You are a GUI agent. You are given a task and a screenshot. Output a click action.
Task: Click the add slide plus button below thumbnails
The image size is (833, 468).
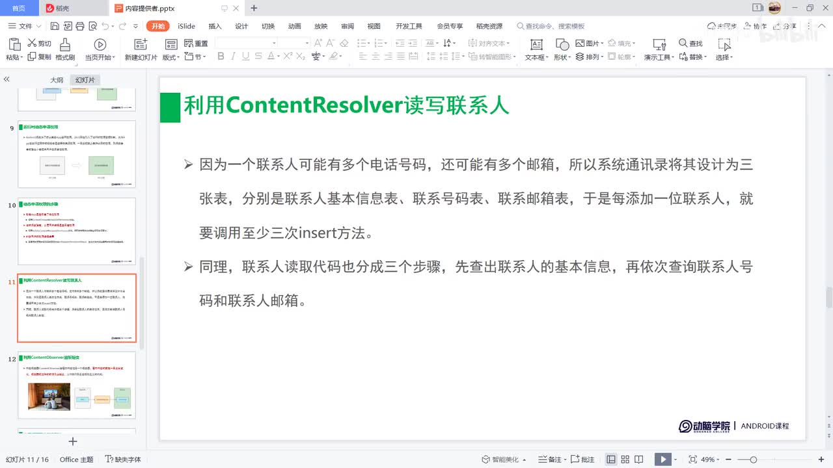(x=73, y=441)
